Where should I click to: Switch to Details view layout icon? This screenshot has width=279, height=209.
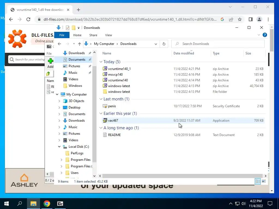[258, 181]
